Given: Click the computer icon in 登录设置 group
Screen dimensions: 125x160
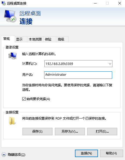Looking at the screenshot, I should (13, 56).
